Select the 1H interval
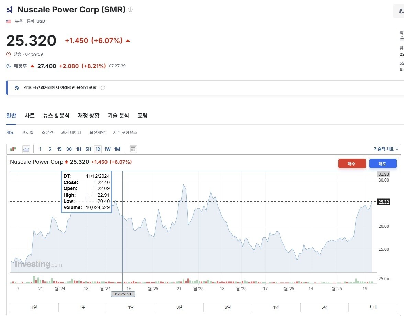 [79, 149]
